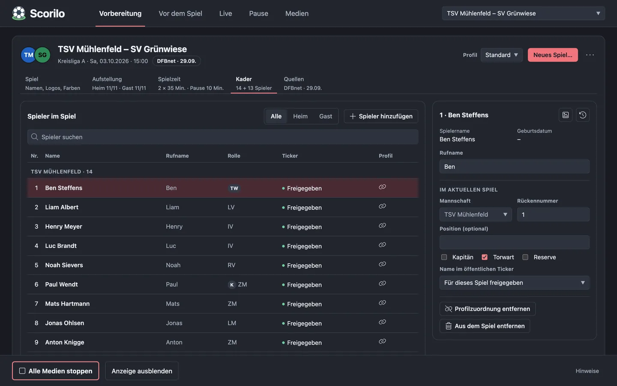Switch to the Vor dem Spiel tab
Screen dimensions: 617x386
[180, 13]
